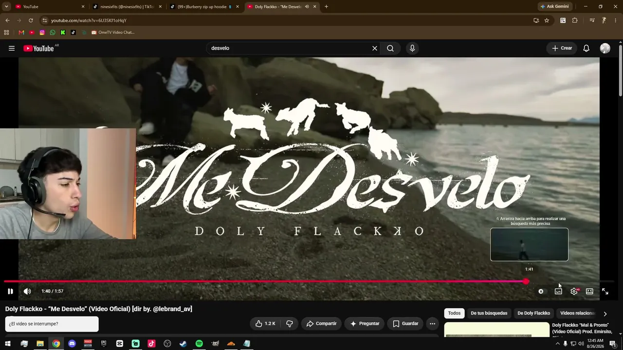Open the Crear button
623x350 pixels.
tap(562, 48)
